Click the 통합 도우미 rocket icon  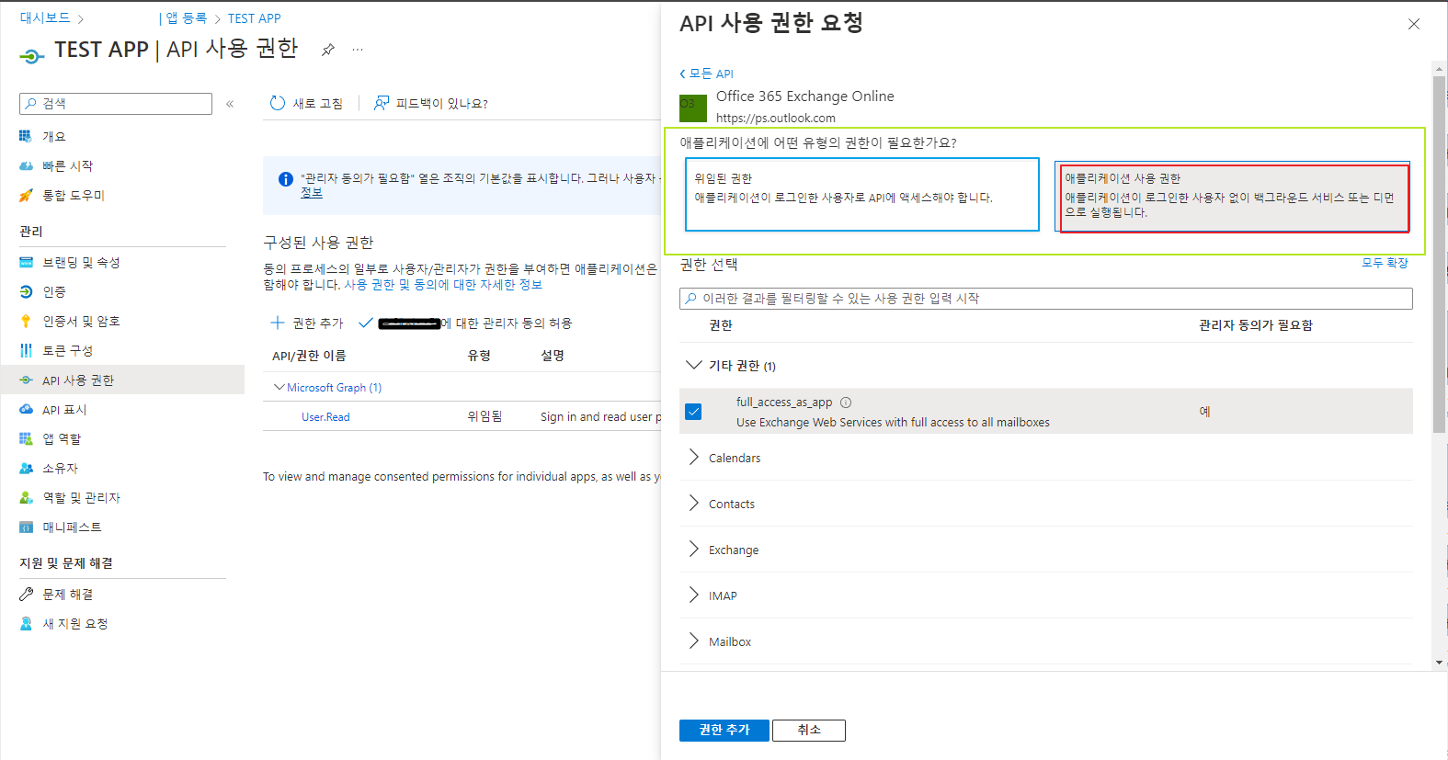pyautogui.click(x=26, y=195)
